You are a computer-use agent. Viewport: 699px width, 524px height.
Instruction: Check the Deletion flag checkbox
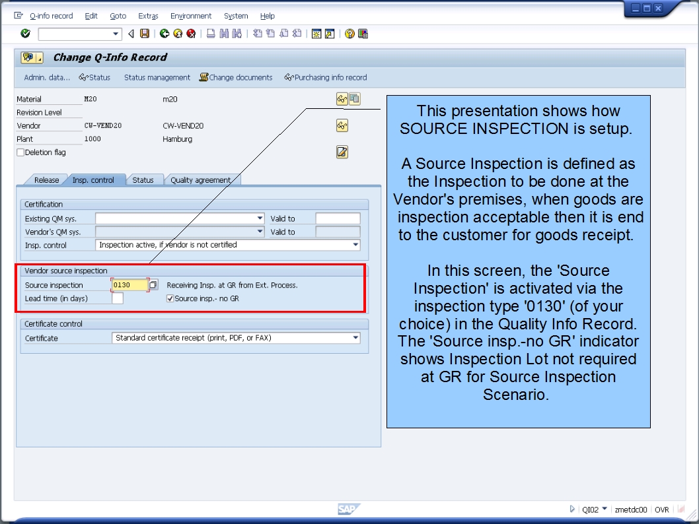click(x=20, y=152)
